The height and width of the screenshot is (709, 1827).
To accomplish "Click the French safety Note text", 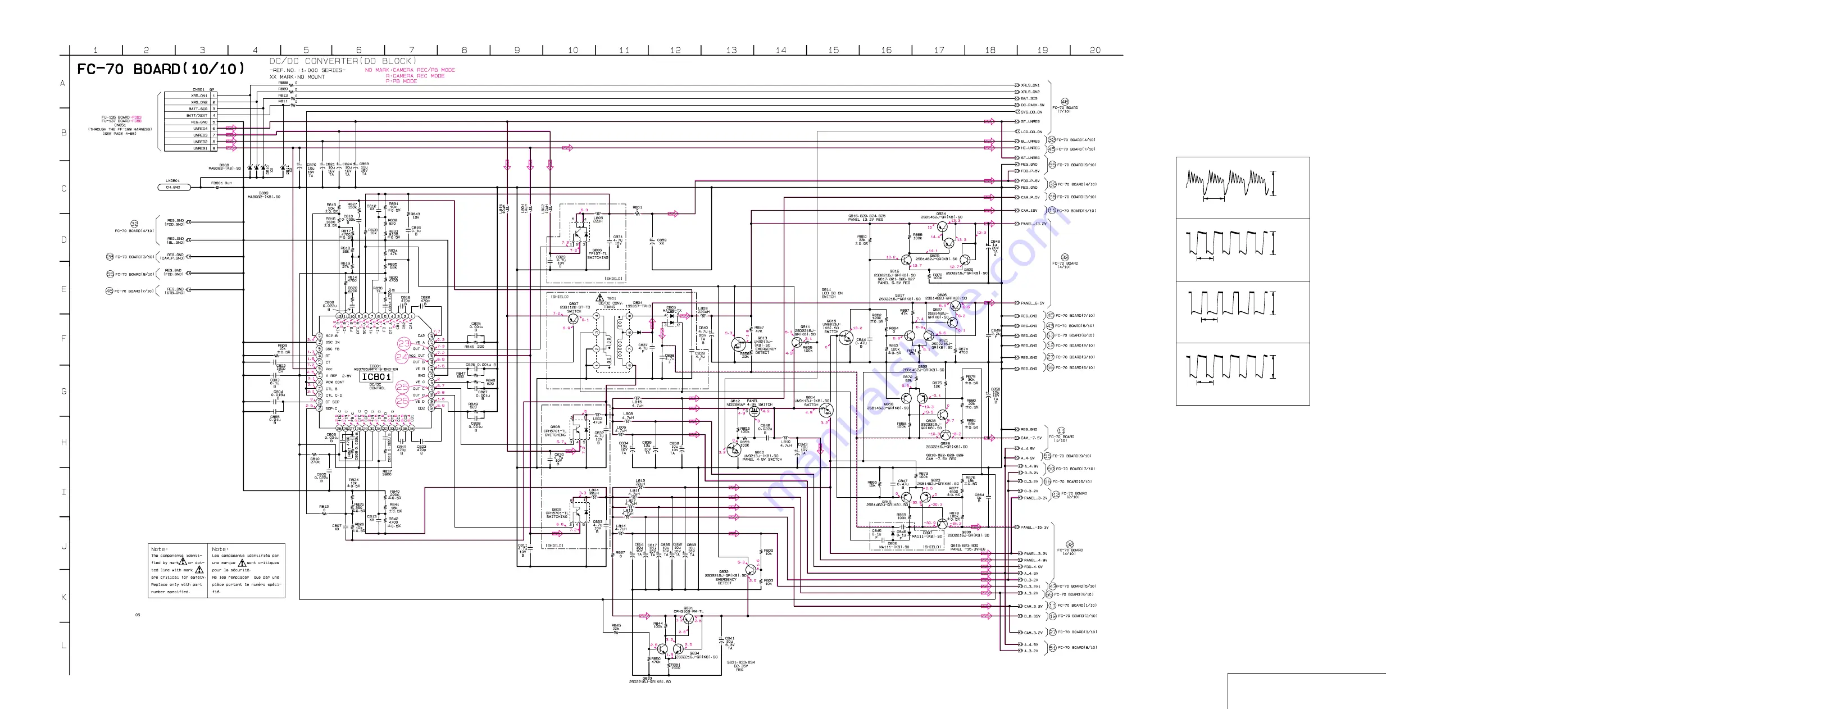I will [x=246, y=571].
